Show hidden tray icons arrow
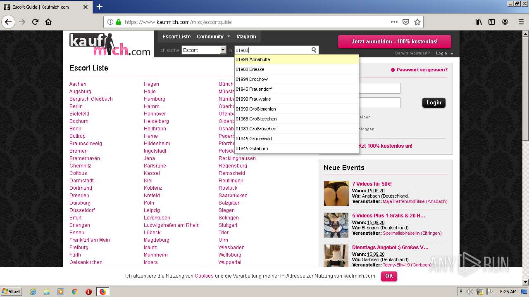 click(462, 292)
